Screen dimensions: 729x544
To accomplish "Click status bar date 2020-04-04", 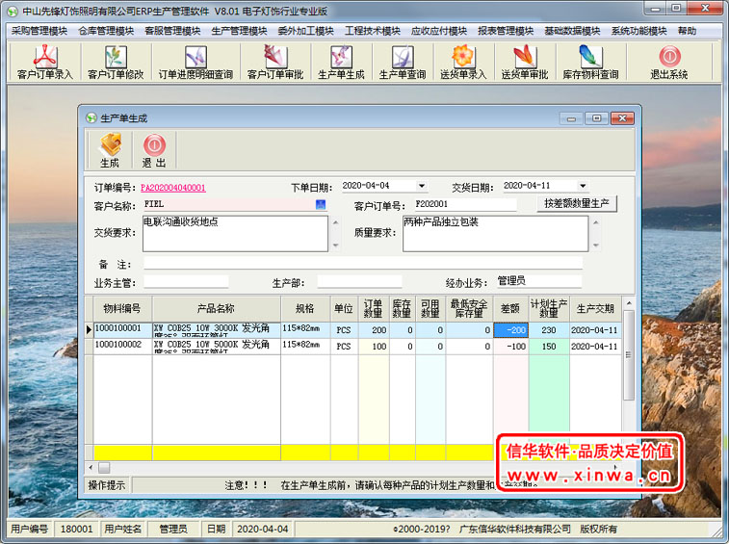I will [x=263, y=530].
